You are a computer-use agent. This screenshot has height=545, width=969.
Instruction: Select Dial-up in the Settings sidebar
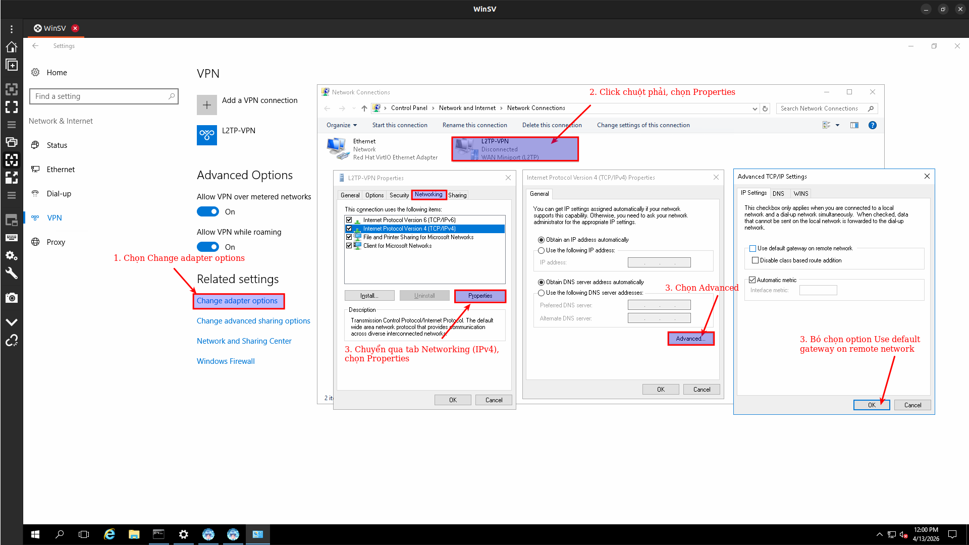point(59,194)
